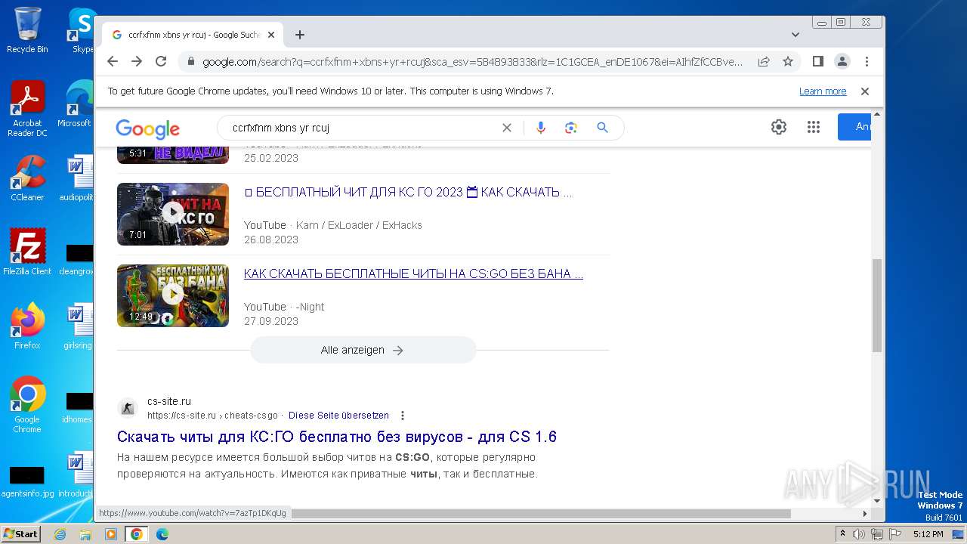Open КАК СКАЧАТЬ БЕСПЛАТНЫЕ ЧИТЫ video link
The image size is (967, 544).
[x=413, y=274]
